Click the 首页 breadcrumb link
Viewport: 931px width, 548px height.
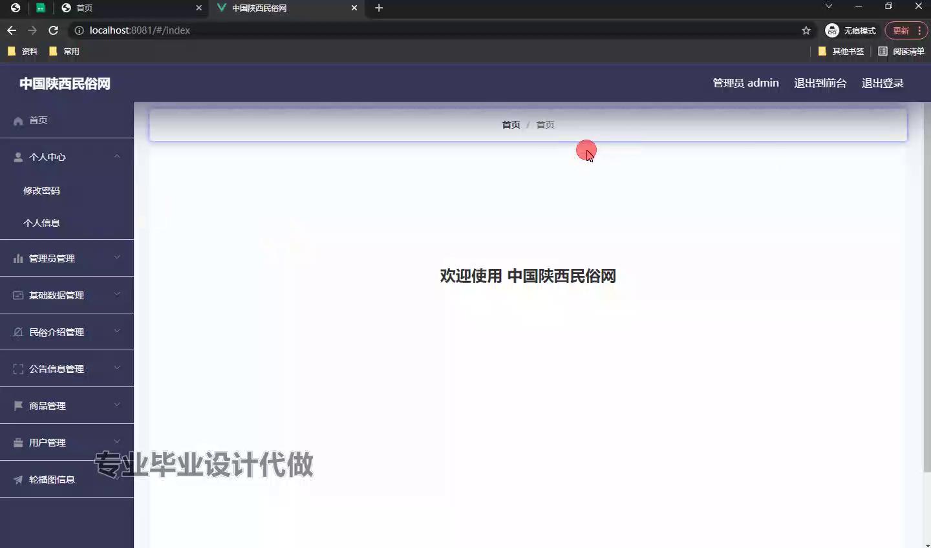click(511, 125)
